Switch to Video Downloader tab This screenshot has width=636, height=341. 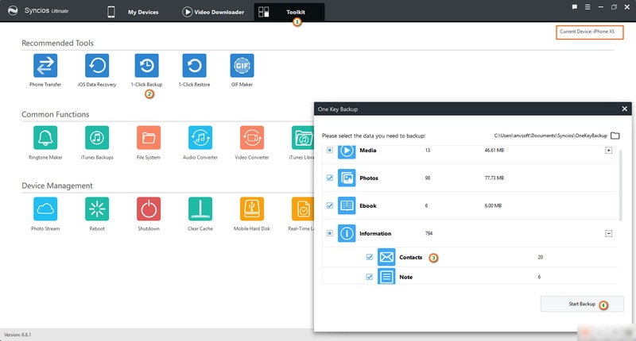tap(213, 12)
